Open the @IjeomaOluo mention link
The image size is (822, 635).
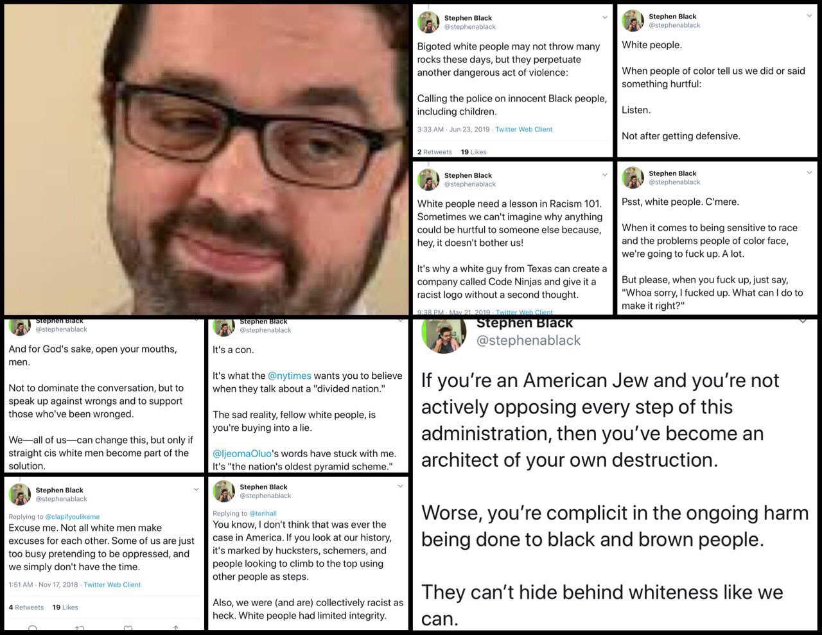(242, 454)
